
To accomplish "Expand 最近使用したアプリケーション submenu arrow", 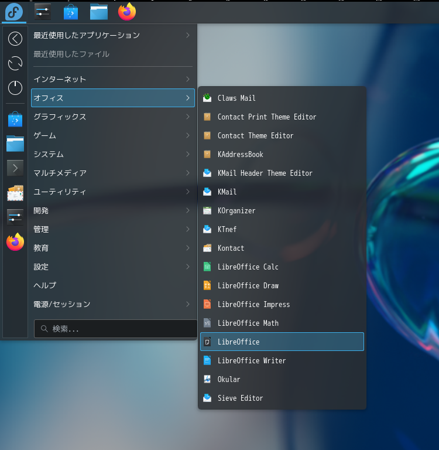I will 188,35.
